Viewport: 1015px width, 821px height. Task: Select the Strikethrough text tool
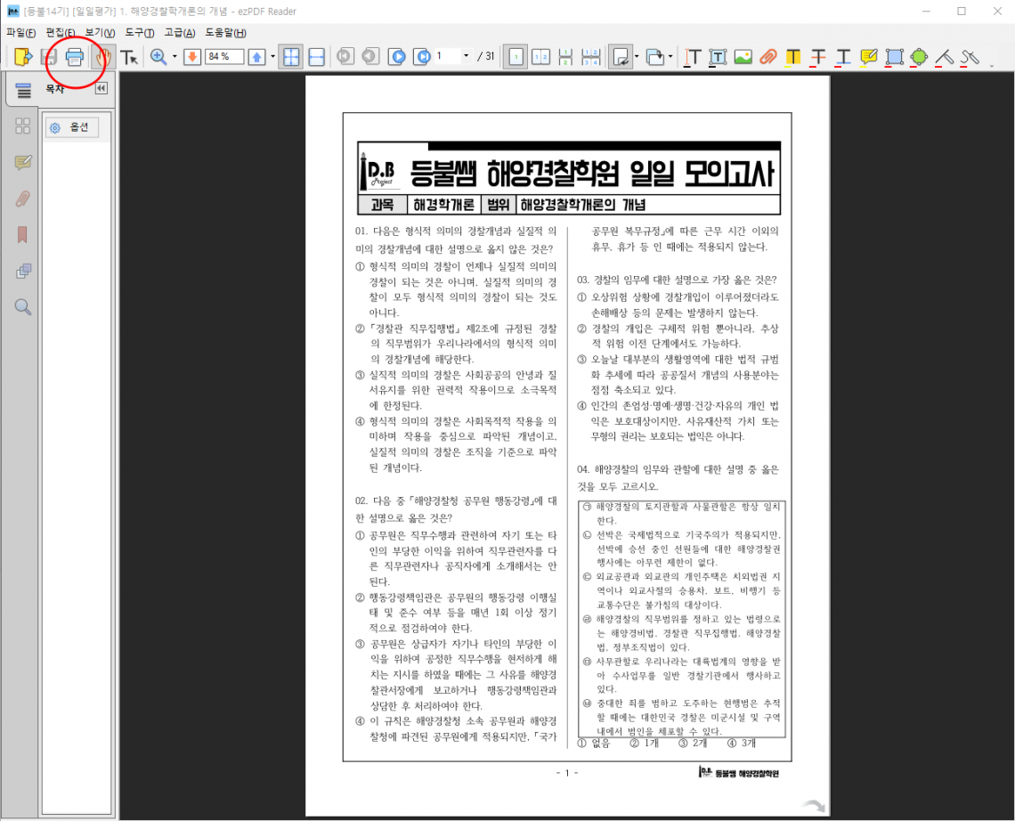click(818, 57)
